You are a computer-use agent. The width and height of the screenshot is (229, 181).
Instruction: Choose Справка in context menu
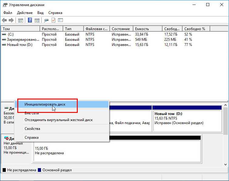click(62, 137)
